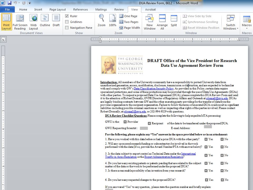253x190 pixels.
Task: Click the Redo button in Quick Access Toolbar
Action: tap(24, 3)
